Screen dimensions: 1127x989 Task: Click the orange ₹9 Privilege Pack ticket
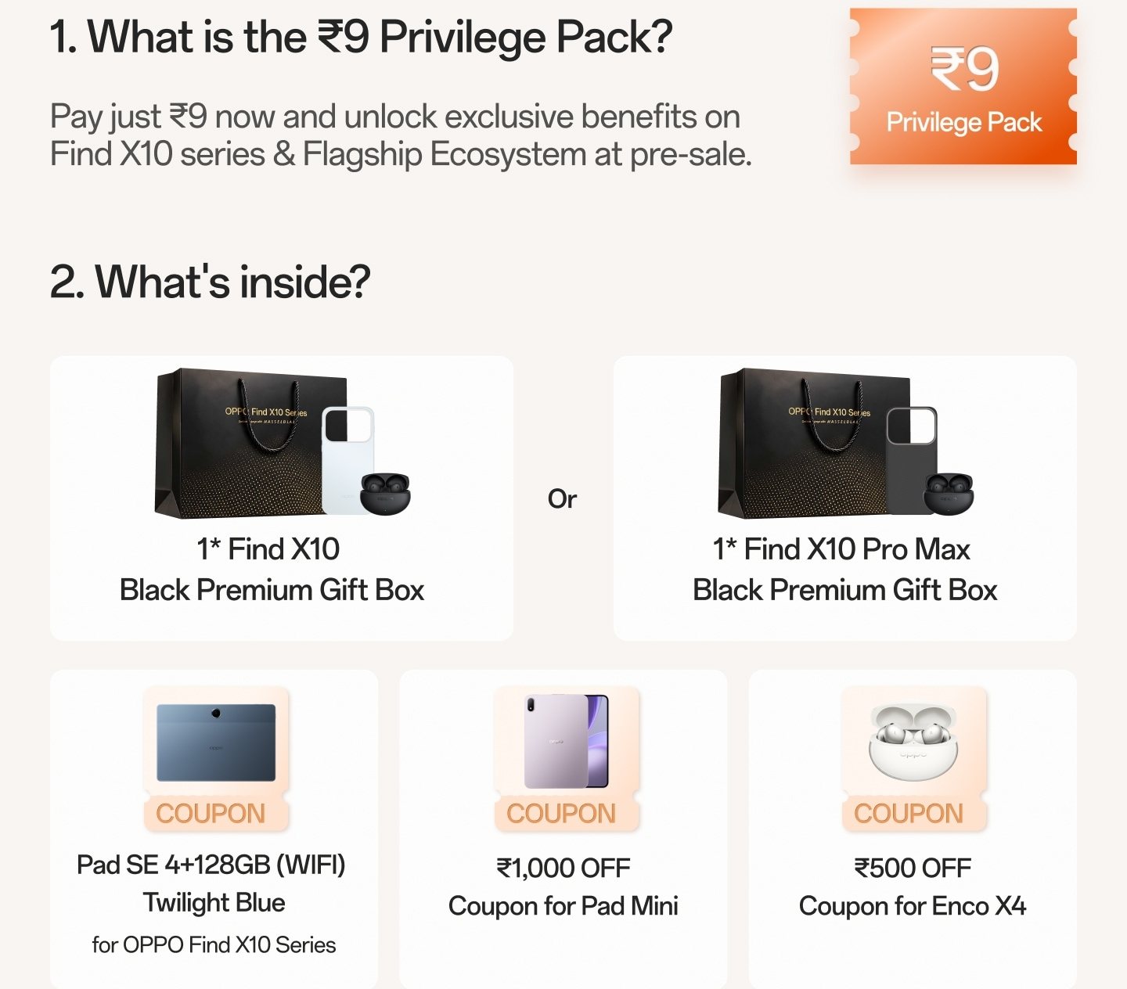click(963, 86)
